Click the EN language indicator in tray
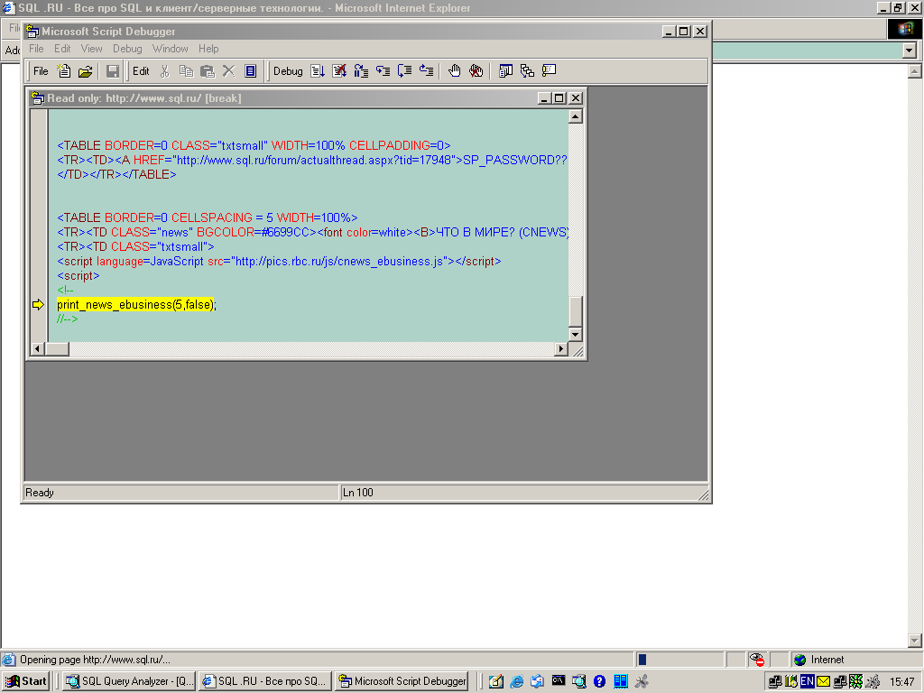This screenshot has width=924, height=693. [x=808, y=681]
